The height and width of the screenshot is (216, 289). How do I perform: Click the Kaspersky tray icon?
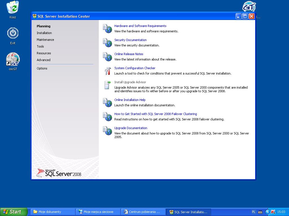click(273, 212)
